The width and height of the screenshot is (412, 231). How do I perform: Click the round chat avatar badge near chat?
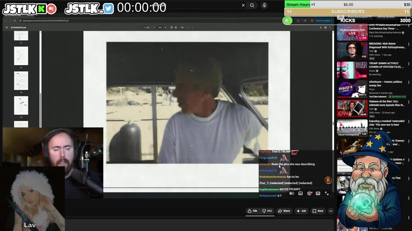328,180
